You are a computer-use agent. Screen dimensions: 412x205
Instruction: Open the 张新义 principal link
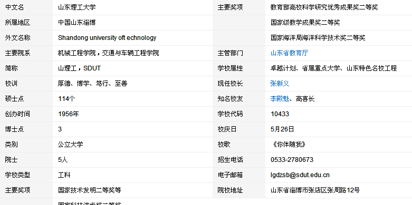tap(280, 84)
